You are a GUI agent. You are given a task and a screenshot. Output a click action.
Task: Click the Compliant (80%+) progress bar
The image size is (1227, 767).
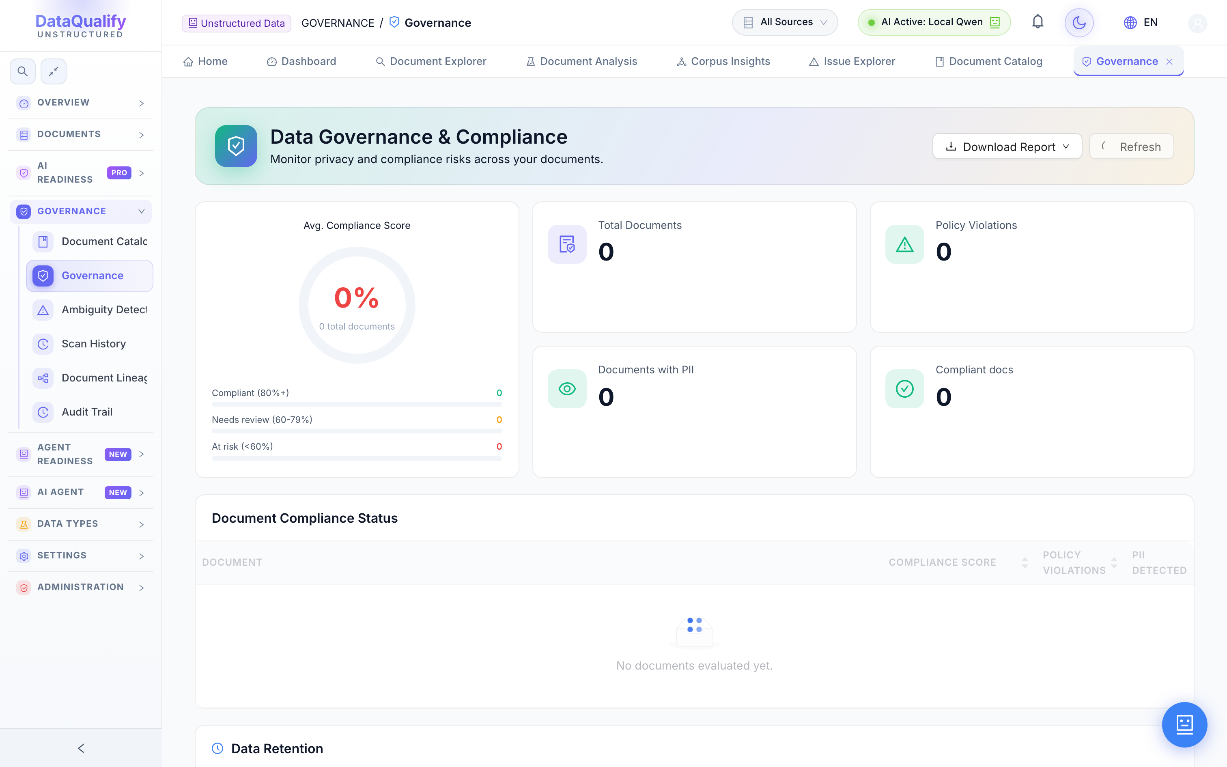pyautogui.click(x=357, y=404)
